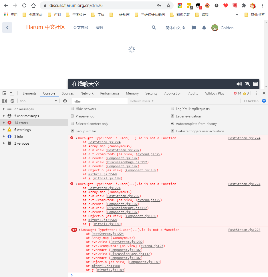Show more bookmarks with chevron

click(237, 15)
